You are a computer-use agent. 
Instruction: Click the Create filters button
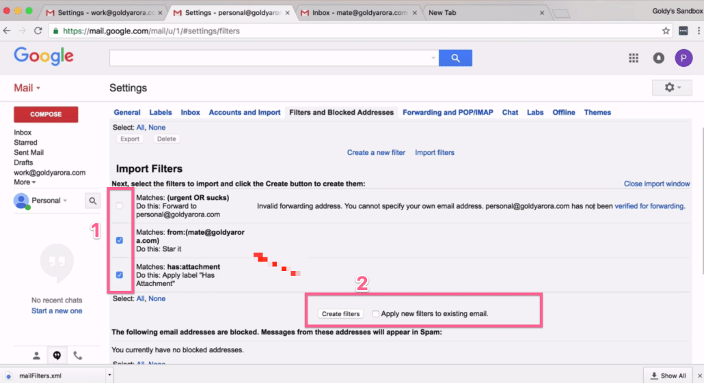pos(341,314)
